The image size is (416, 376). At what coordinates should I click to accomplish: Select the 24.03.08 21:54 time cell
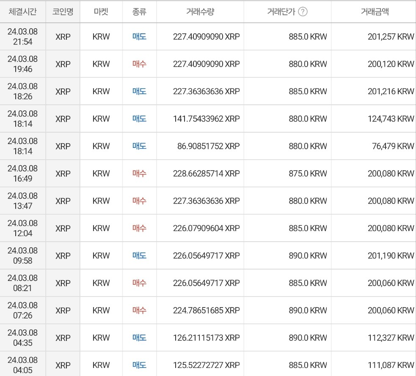tap(22, 36)
